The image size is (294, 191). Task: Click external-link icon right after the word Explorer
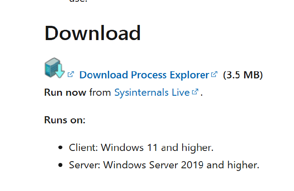214,74
